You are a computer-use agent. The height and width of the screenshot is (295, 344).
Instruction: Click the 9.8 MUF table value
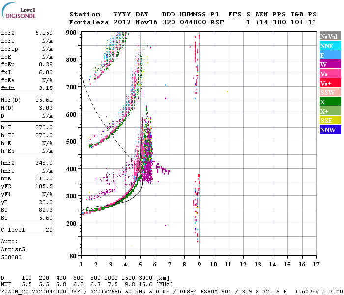[x=130, y=285]
